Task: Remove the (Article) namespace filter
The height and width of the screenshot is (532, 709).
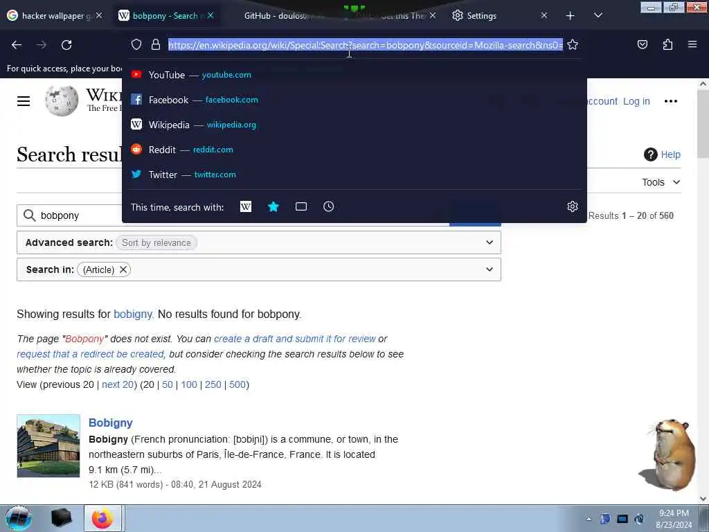Action: point(123,269)
